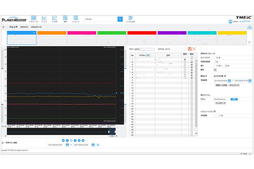Click the ログアウト logout link
The width and height of the screenshot is (254, 169).
[246, 20]
